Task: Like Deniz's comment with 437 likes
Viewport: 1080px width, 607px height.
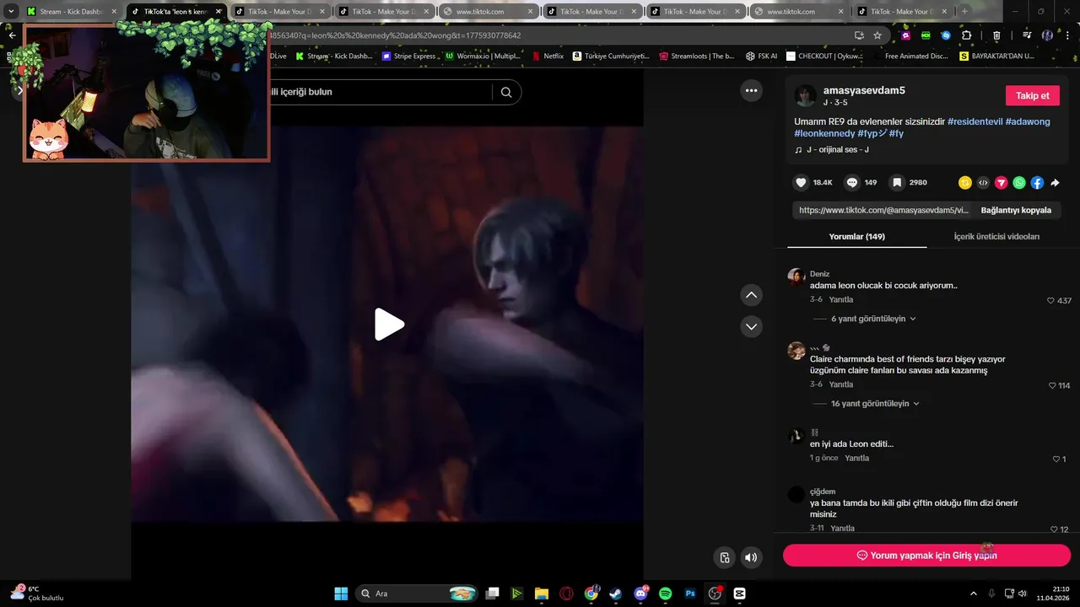Action: (x=1050, y=301)
